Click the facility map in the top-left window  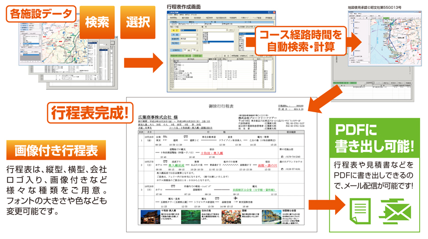[x=49, y=40]
